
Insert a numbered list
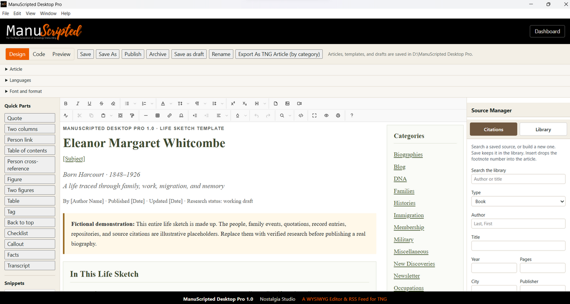pos(145,103)
